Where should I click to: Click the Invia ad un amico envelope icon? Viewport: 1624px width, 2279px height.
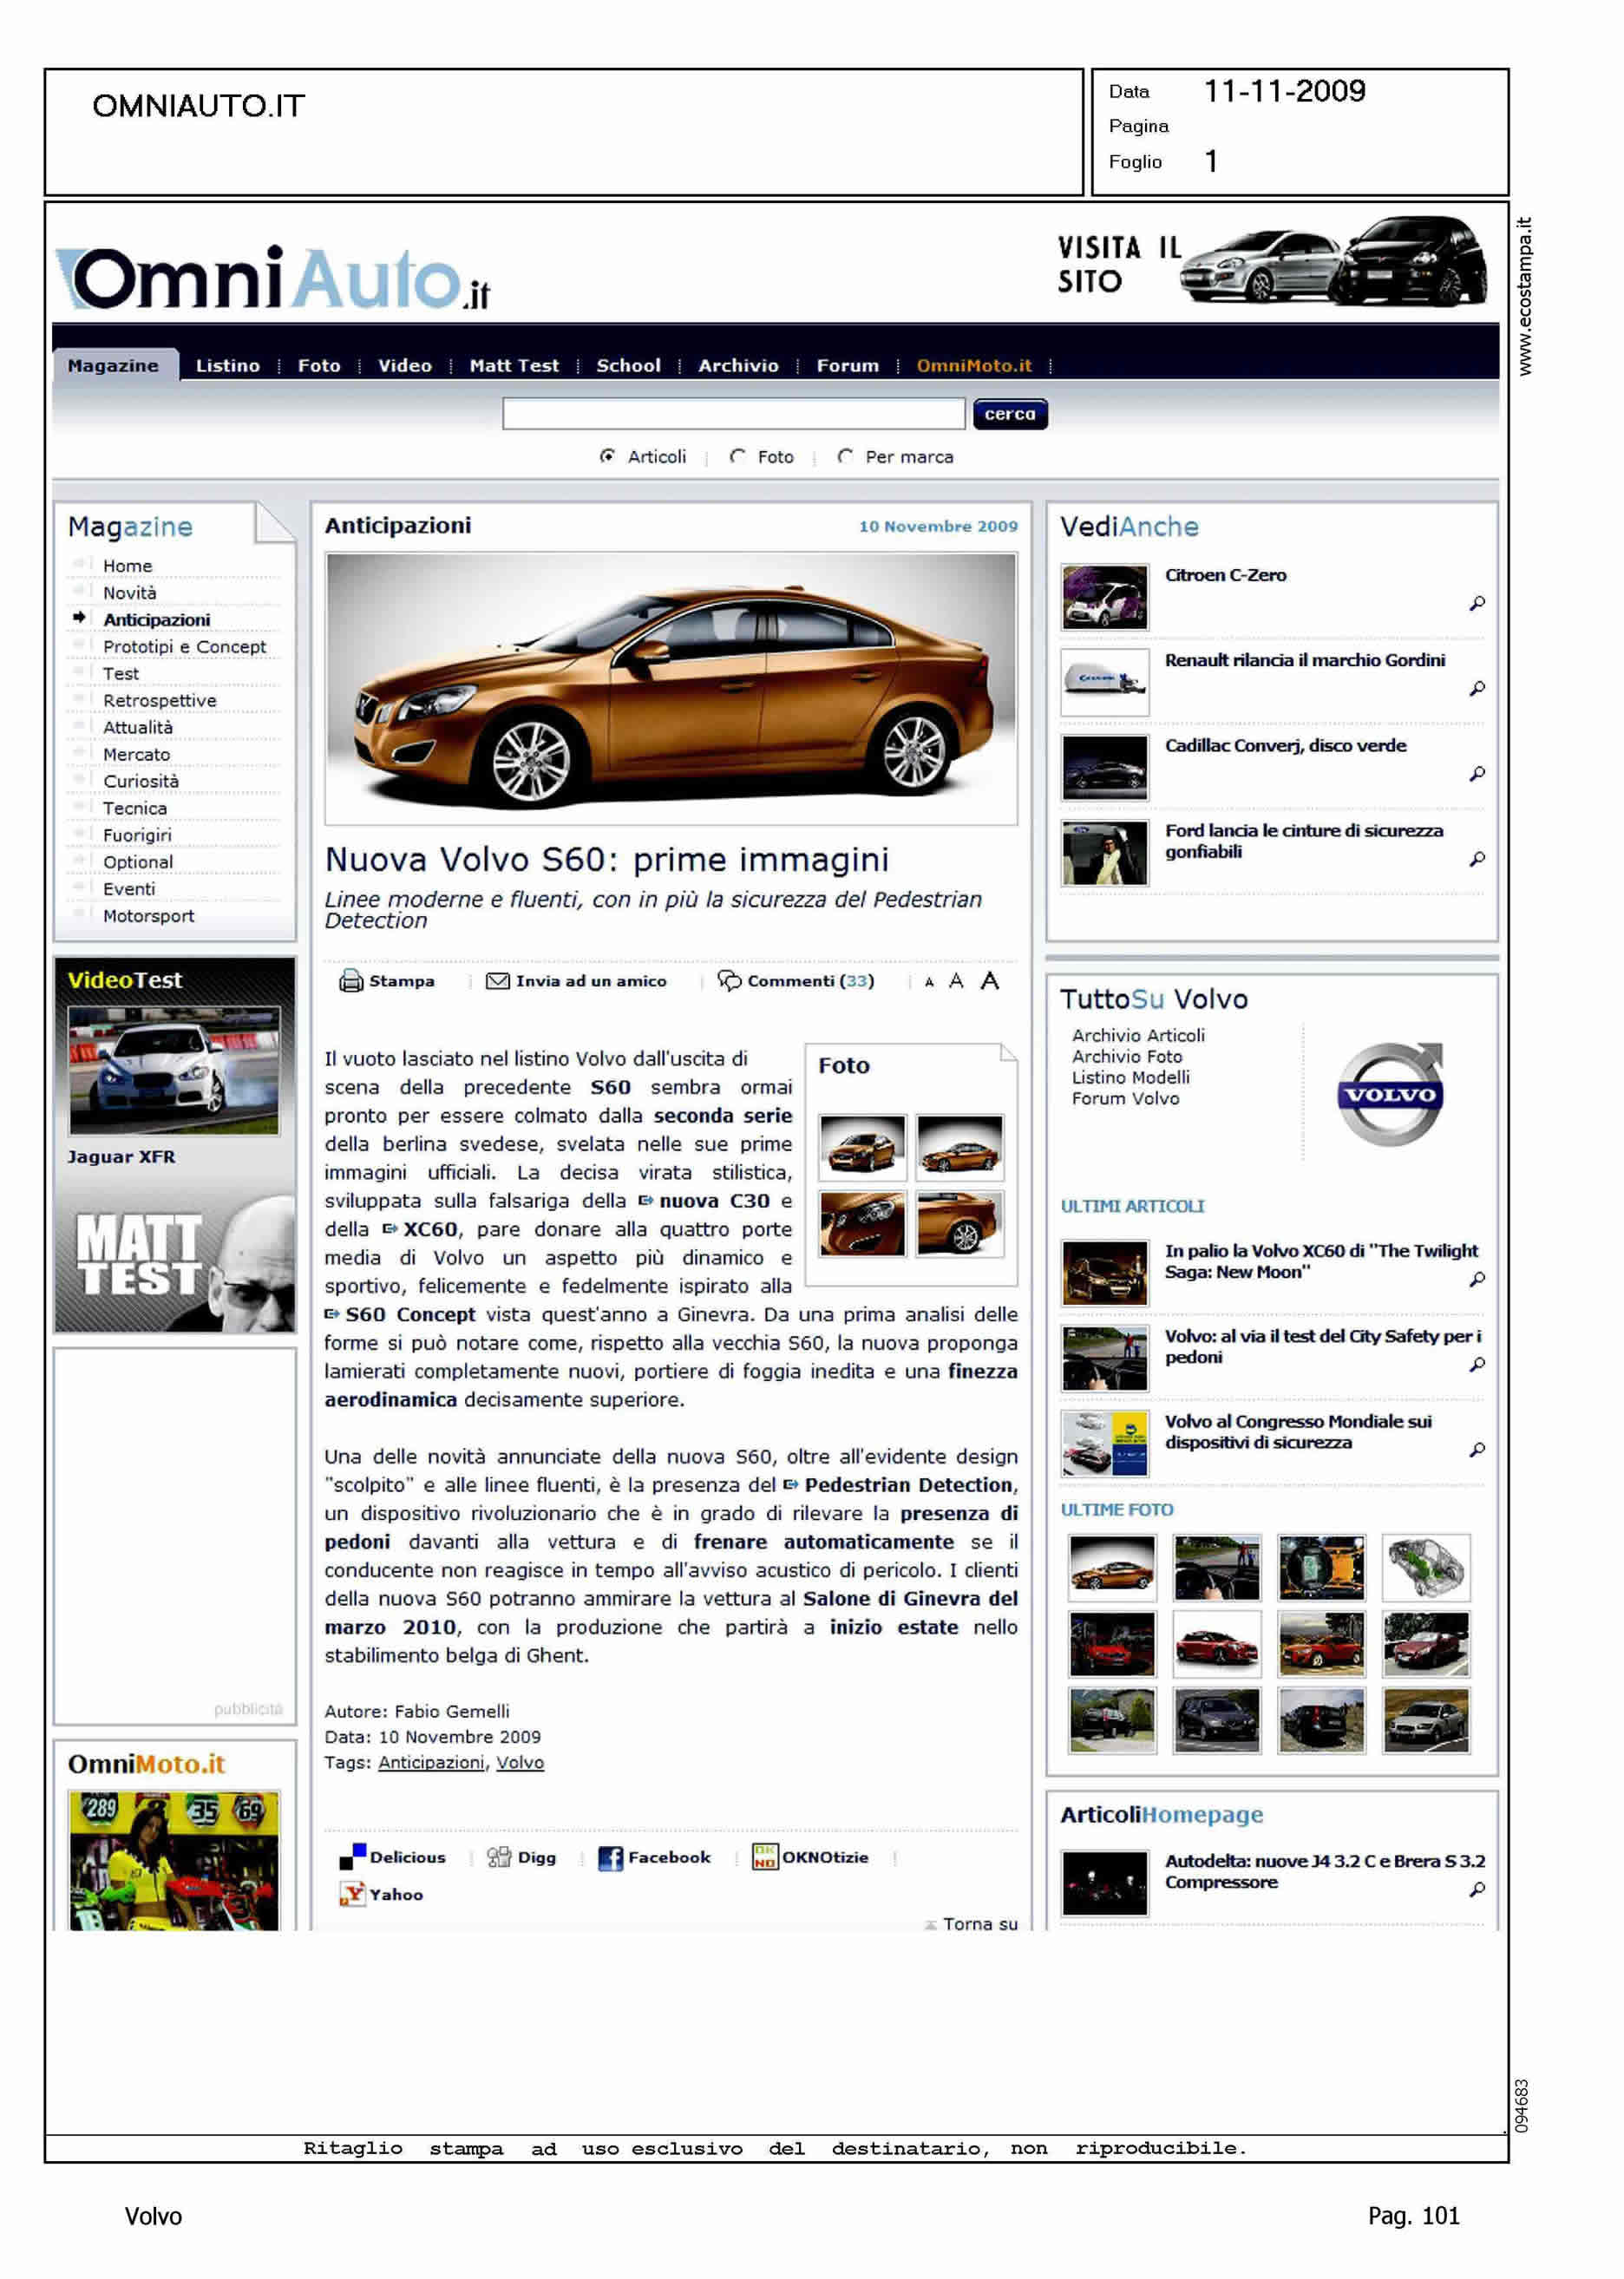click(497, 981)
